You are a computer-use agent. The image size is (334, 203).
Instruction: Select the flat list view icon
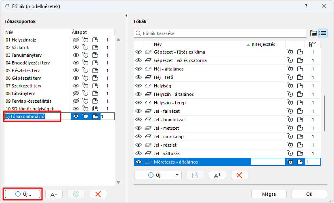click(x=322, y=33)
